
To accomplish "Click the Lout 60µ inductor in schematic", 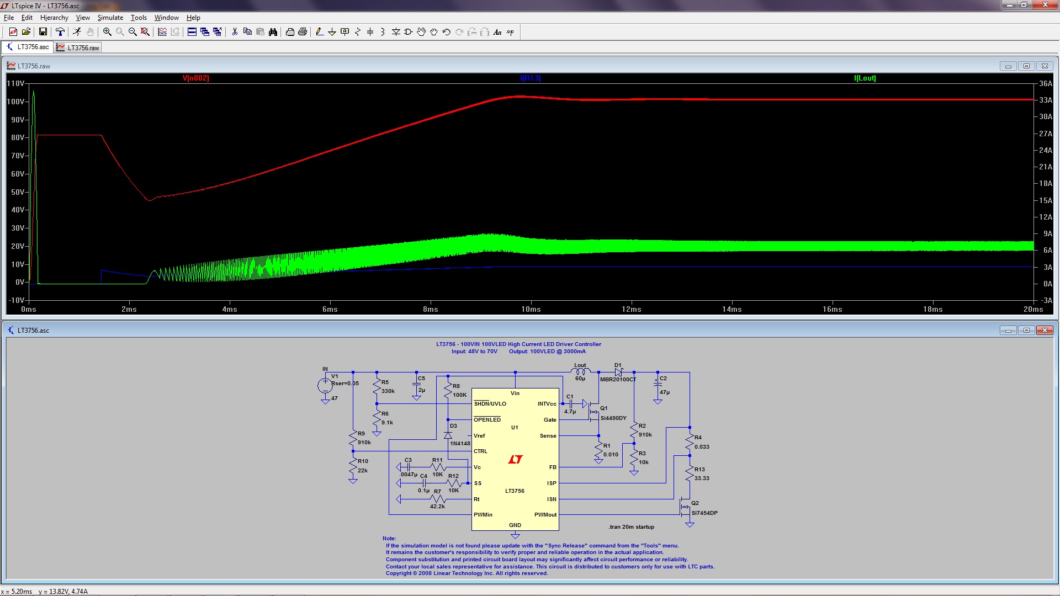I will pos(580,371).
